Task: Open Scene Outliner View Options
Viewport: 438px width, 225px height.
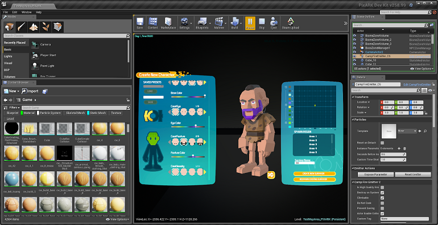Action: [422, 69]
